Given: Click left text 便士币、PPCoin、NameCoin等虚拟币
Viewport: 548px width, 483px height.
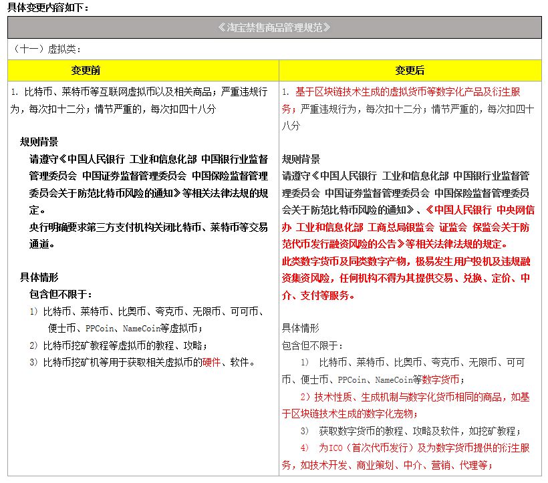Looking at the screenshot, I should pos(126,328).
